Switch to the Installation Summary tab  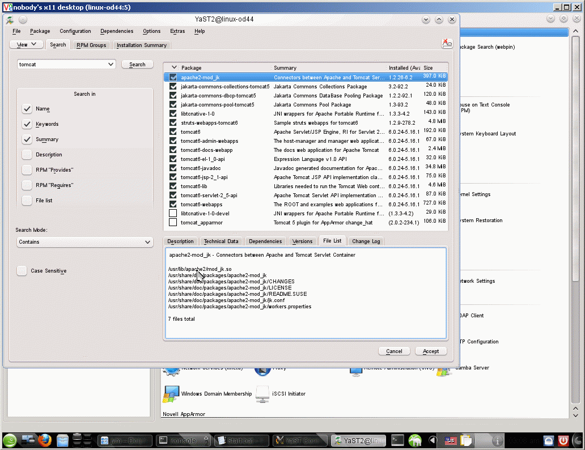(x=142, y=45)
